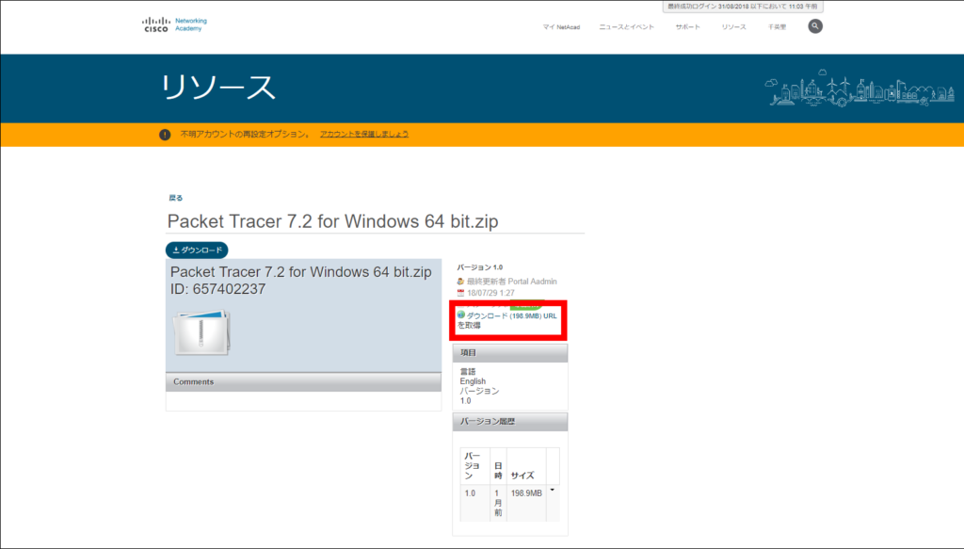Open the ニュースとイベント menu

pos(626,27)
